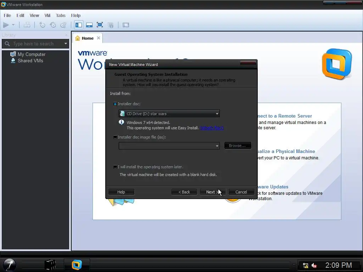Expand the library search filter dropdown
363x272 pixels.
pos(66,44)
